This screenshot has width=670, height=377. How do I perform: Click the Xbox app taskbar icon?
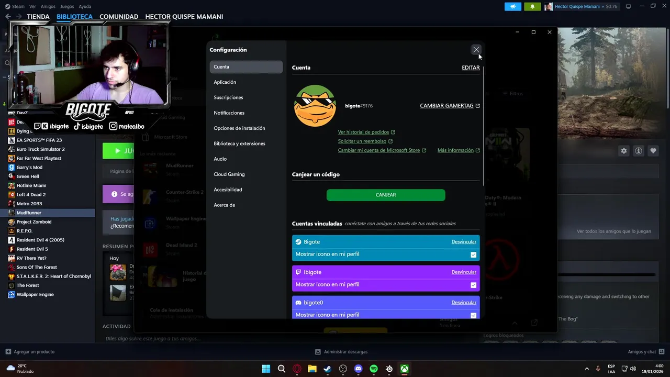[x=405, y=369]
